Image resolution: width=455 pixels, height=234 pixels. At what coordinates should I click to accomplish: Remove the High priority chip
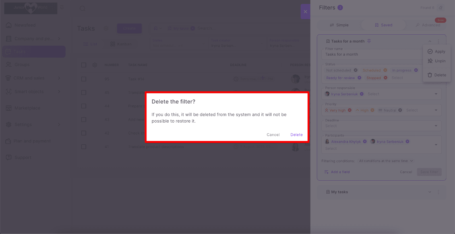[x=373, y=110]
